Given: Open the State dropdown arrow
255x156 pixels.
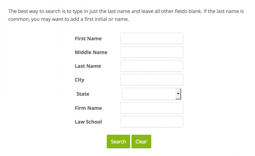Looking at the screenshot, I should (178, 94).
